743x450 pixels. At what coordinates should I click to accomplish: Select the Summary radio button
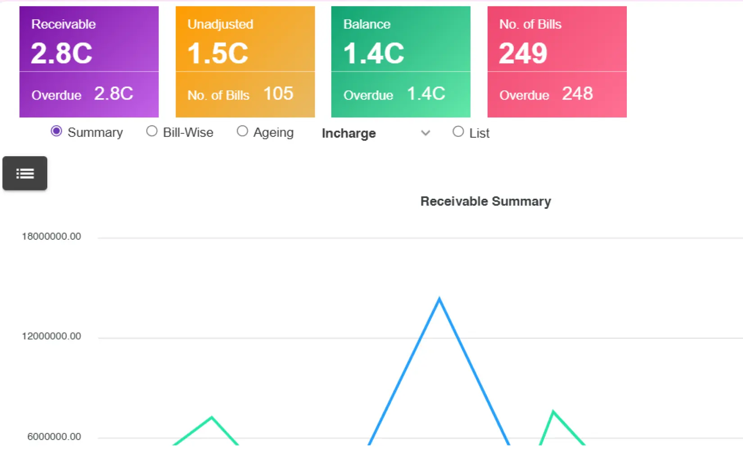[56, 131]
